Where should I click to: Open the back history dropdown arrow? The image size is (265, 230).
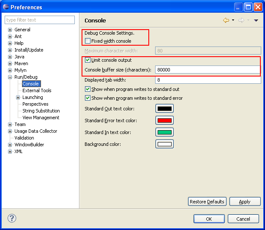233,20
